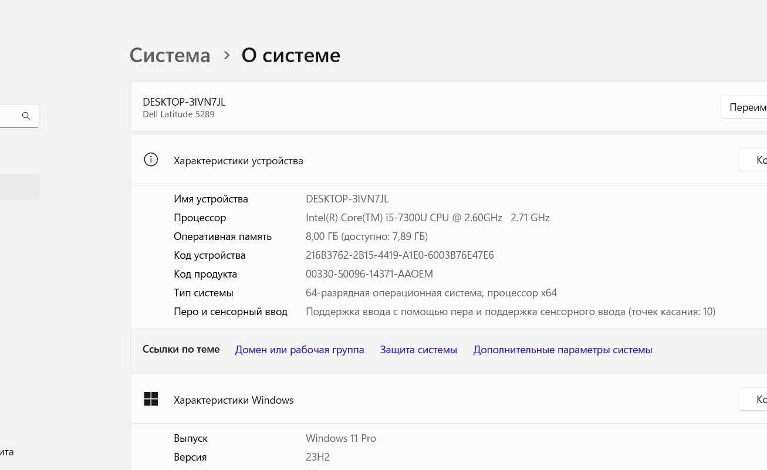
Task: Click the search magnifier icon in sidebar
Action: coord(26,116)
